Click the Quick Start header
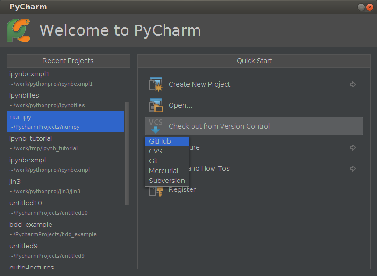Image resolution: width=377 pixels, height=276 pixels. [254, 61]
